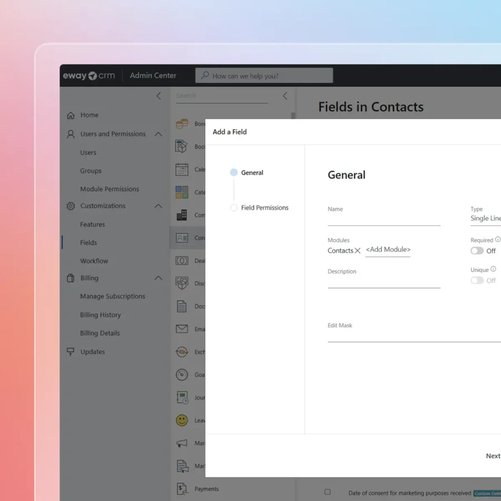Collapse Users and Permissions section

pos(158,134)
